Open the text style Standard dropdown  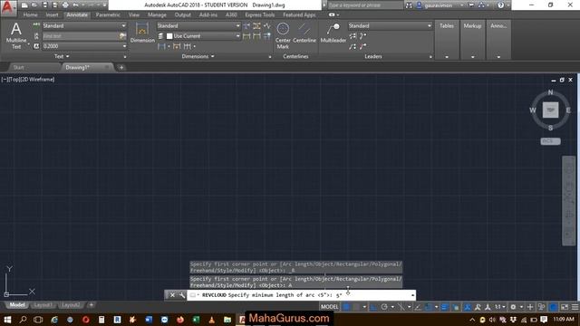84,26
